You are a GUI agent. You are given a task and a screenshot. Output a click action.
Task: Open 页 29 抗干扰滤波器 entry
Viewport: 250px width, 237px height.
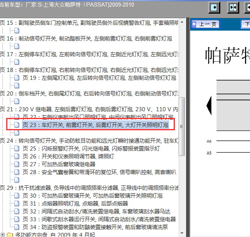point(89,188)
